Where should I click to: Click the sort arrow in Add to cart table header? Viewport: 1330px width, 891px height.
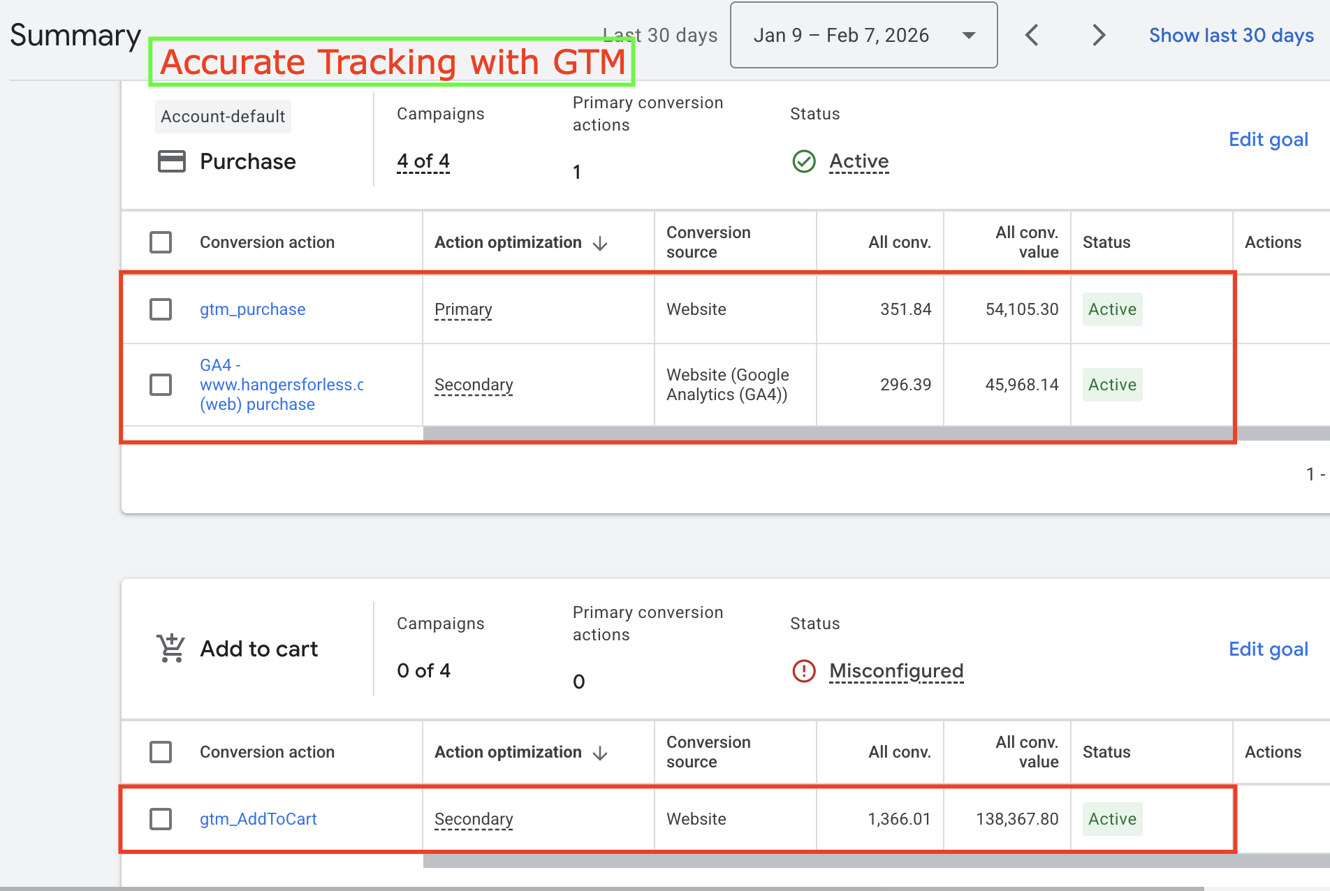[x=601, y=753]
